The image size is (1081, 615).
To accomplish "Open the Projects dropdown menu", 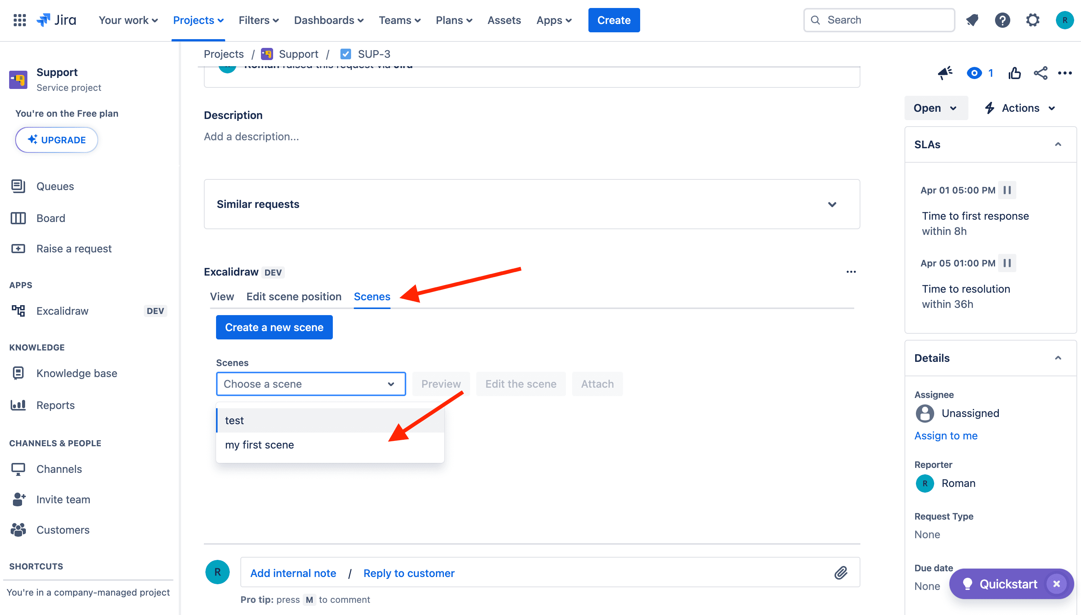I will tap(198, 20).
